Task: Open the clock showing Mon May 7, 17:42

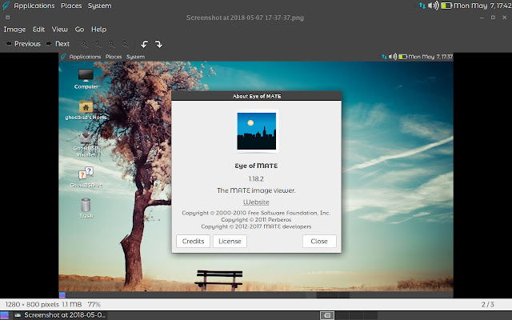Action: click(482, 6)
